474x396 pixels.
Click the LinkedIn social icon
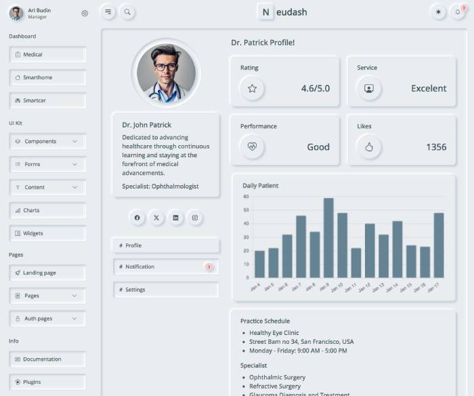176,218
